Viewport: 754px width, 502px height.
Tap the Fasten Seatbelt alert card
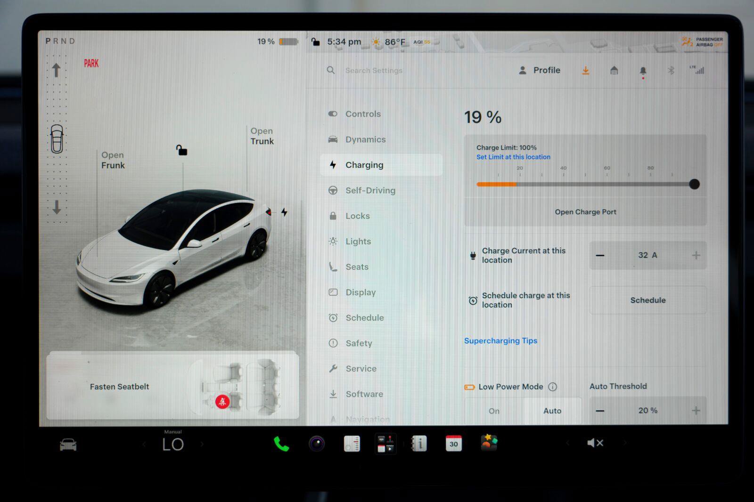click(x=172, y=386)
